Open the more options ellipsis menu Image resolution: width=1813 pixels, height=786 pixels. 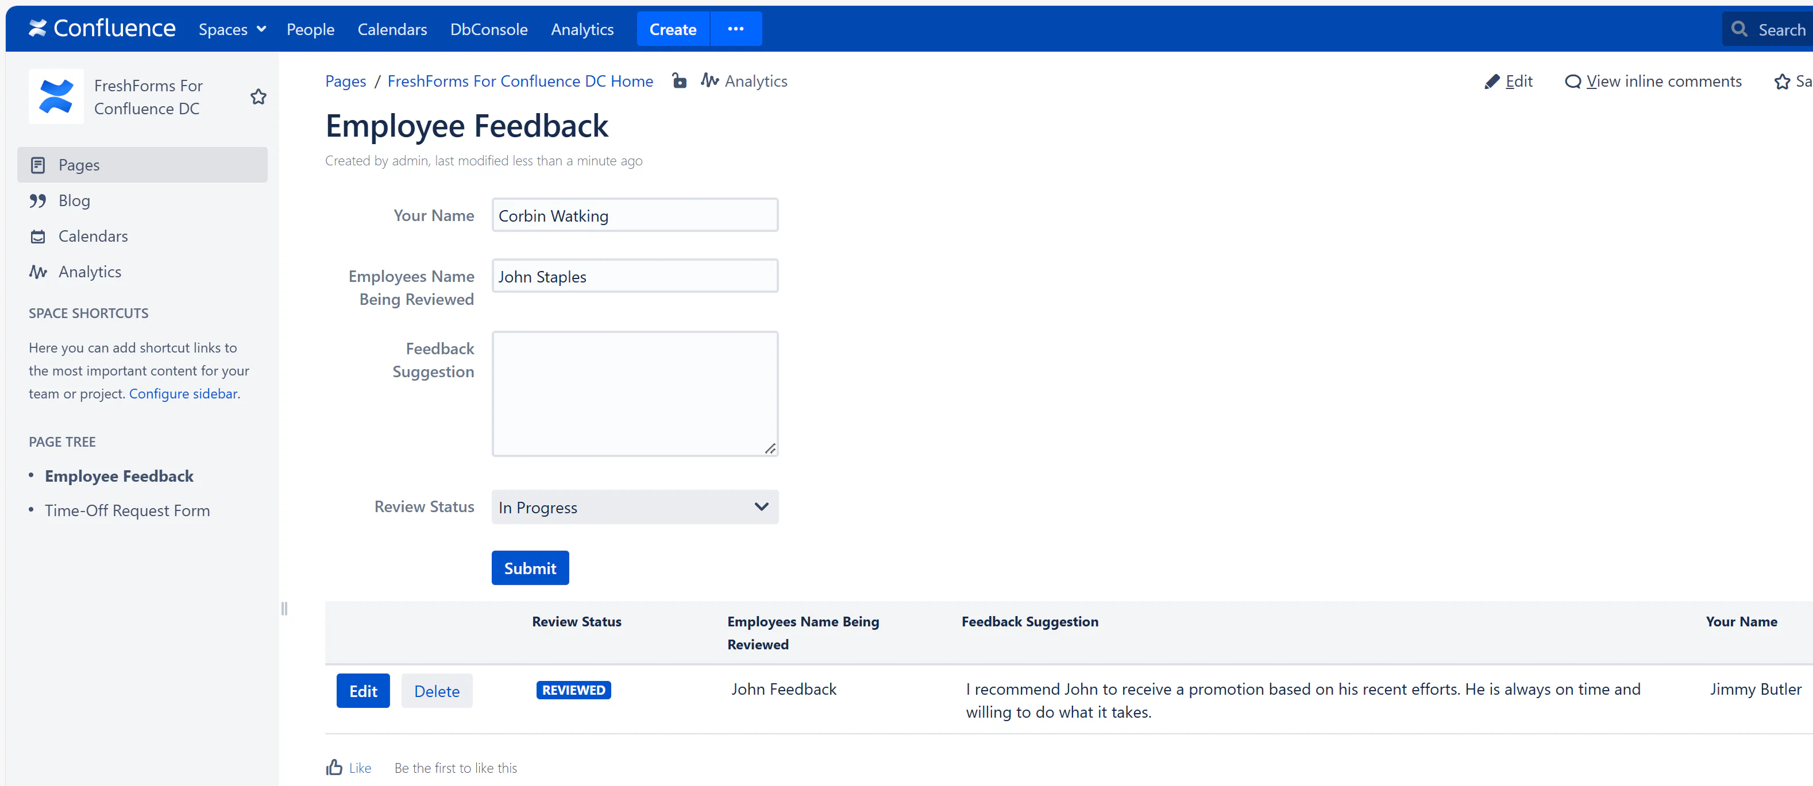(x=735, y=29)
